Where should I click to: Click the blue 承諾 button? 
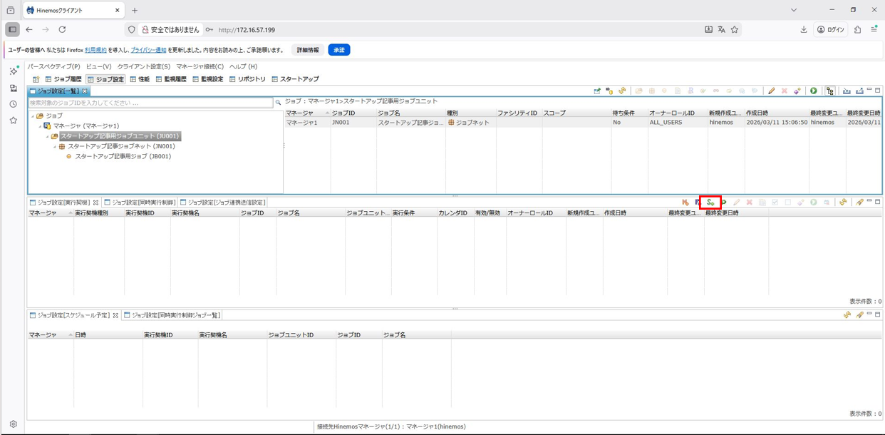pyautogui.click(x=338, y=50)
